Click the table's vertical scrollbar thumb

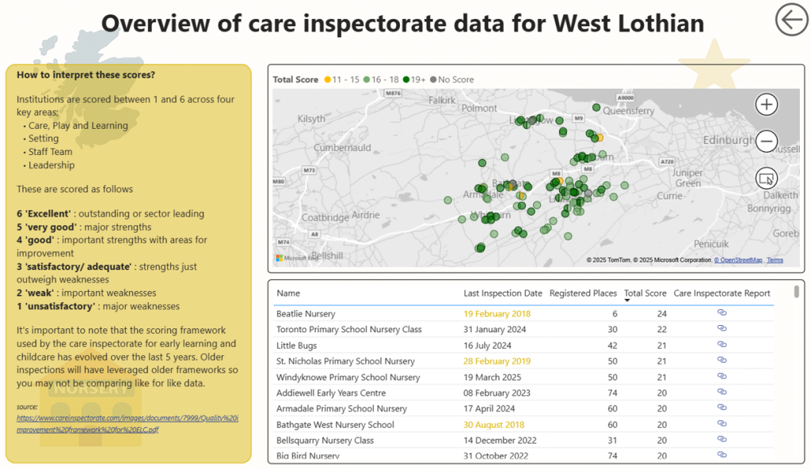pyautogui.click(x=797, y=291)
